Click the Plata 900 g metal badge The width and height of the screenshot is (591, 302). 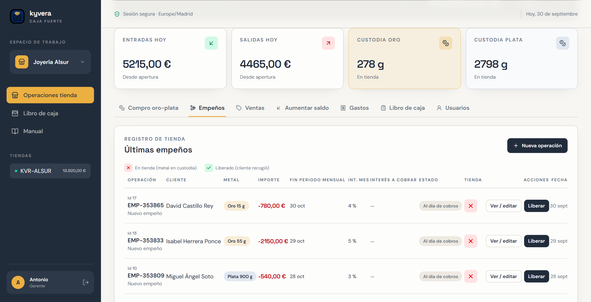click(x=240, y=276)
